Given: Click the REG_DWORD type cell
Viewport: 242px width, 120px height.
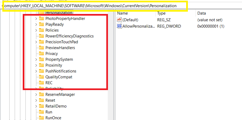Looking at the screenshot, I should (x=169, y=26).
